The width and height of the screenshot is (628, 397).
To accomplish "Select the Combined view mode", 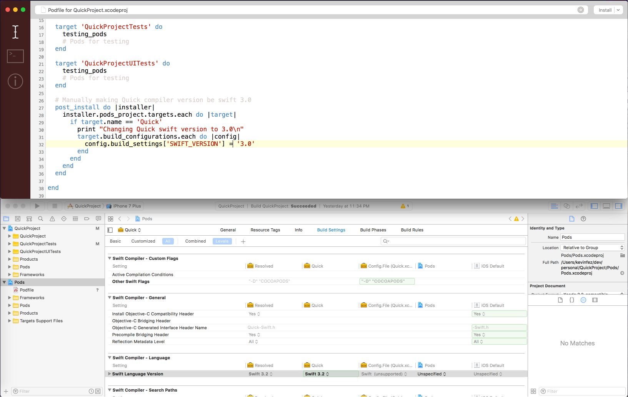I will (x=195, y=241).
